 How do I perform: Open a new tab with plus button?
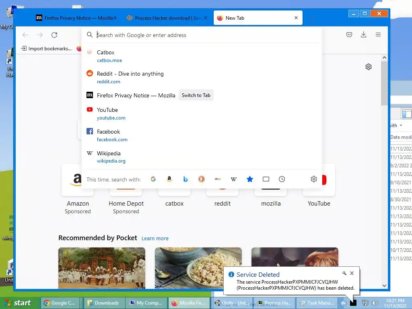point(311,18)
